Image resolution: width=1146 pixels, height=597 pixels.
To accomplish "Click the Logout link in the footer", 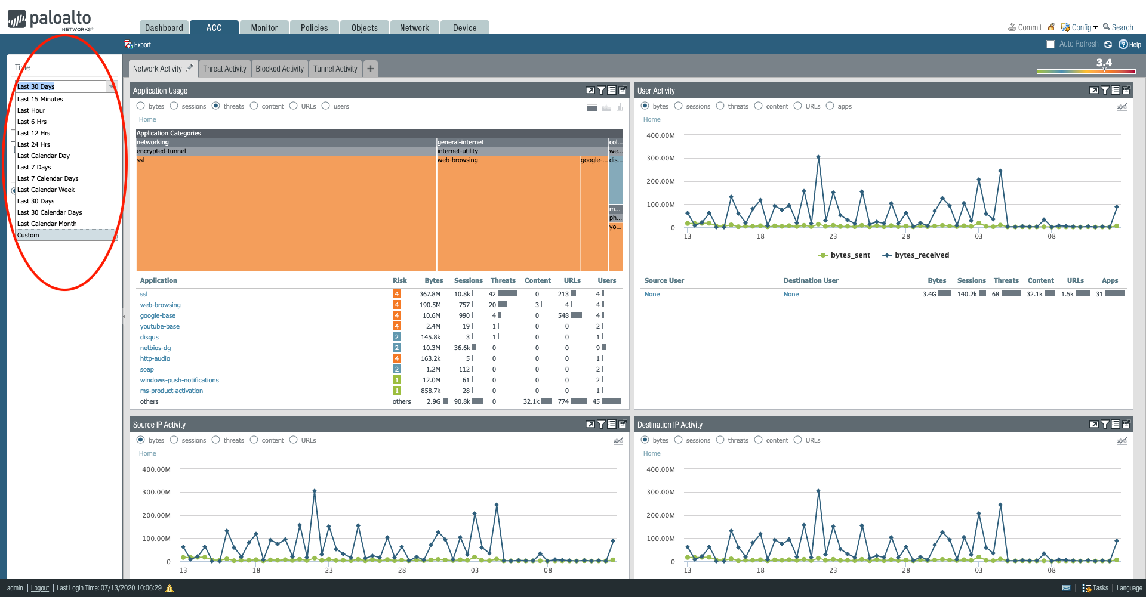I will tap(40, 588).
